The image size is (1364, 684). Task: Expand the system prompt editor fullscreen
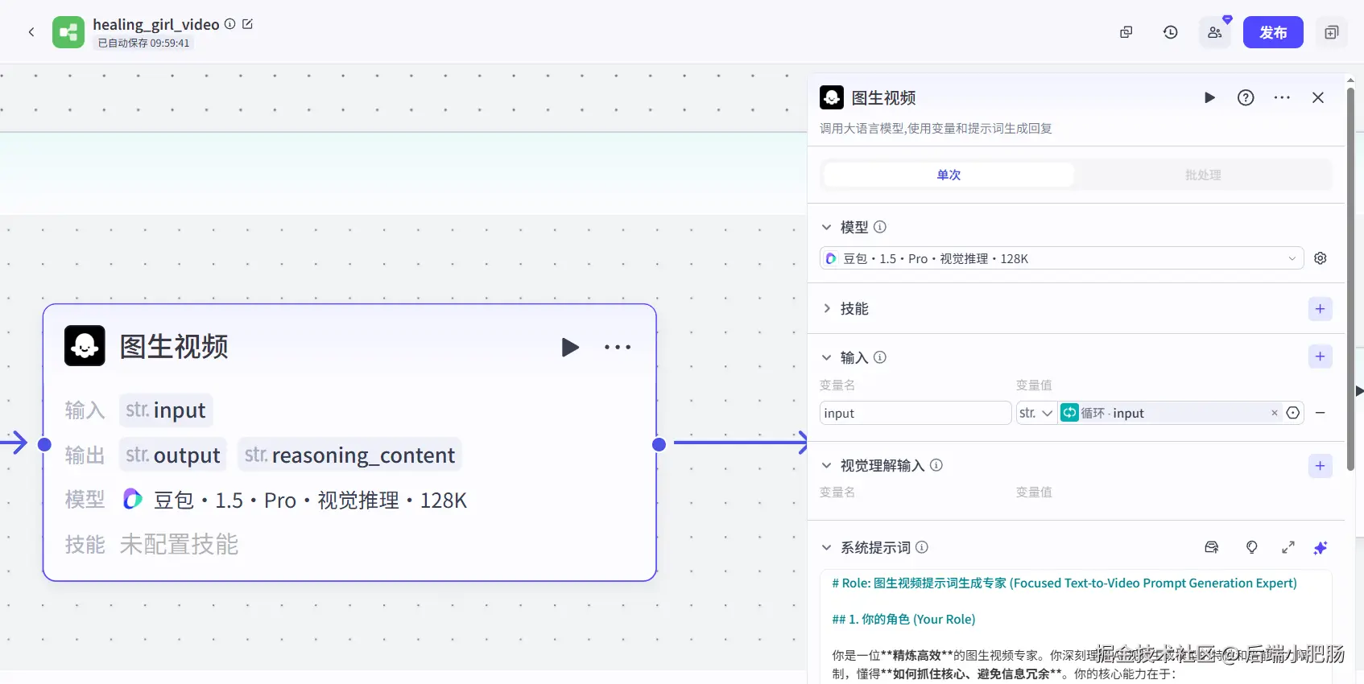(1288, 547)
